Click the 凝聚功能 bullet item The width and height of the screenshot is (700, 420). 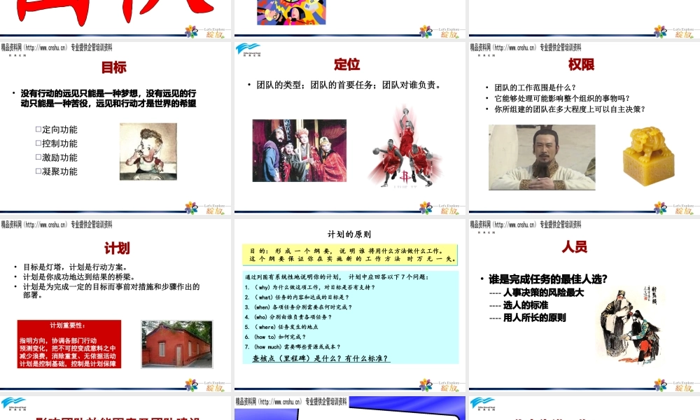57,171
